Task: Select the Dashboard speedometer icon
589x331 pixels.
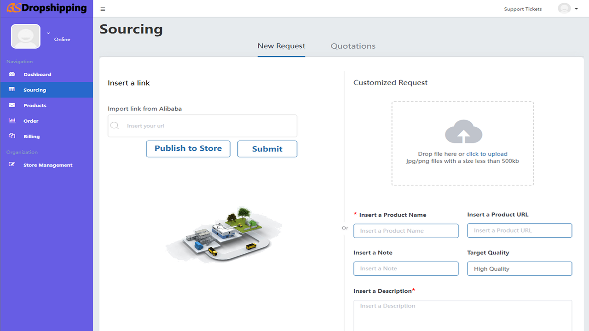Action: (12, 74)
